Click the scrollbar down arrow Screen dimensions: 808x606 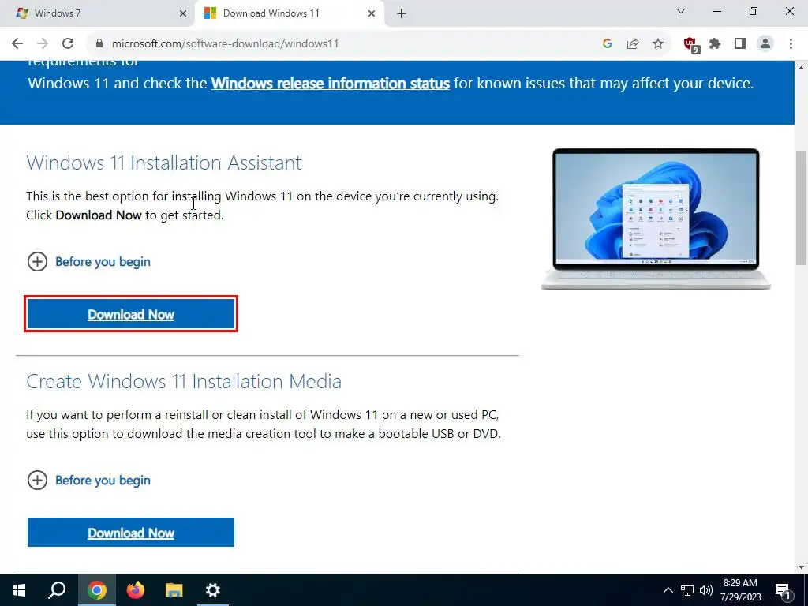click(802, 567)
